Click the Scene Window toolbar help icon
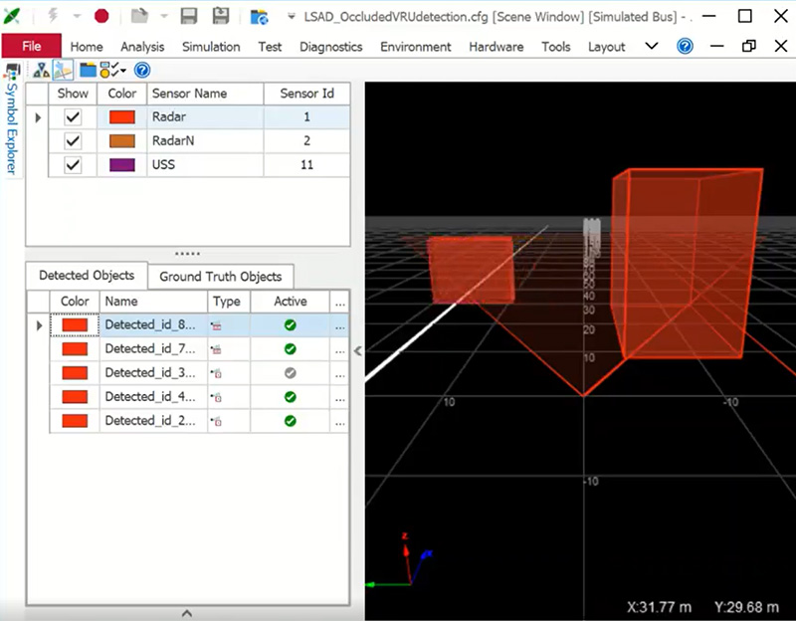796x621 pixels. (x=142, y=70)
